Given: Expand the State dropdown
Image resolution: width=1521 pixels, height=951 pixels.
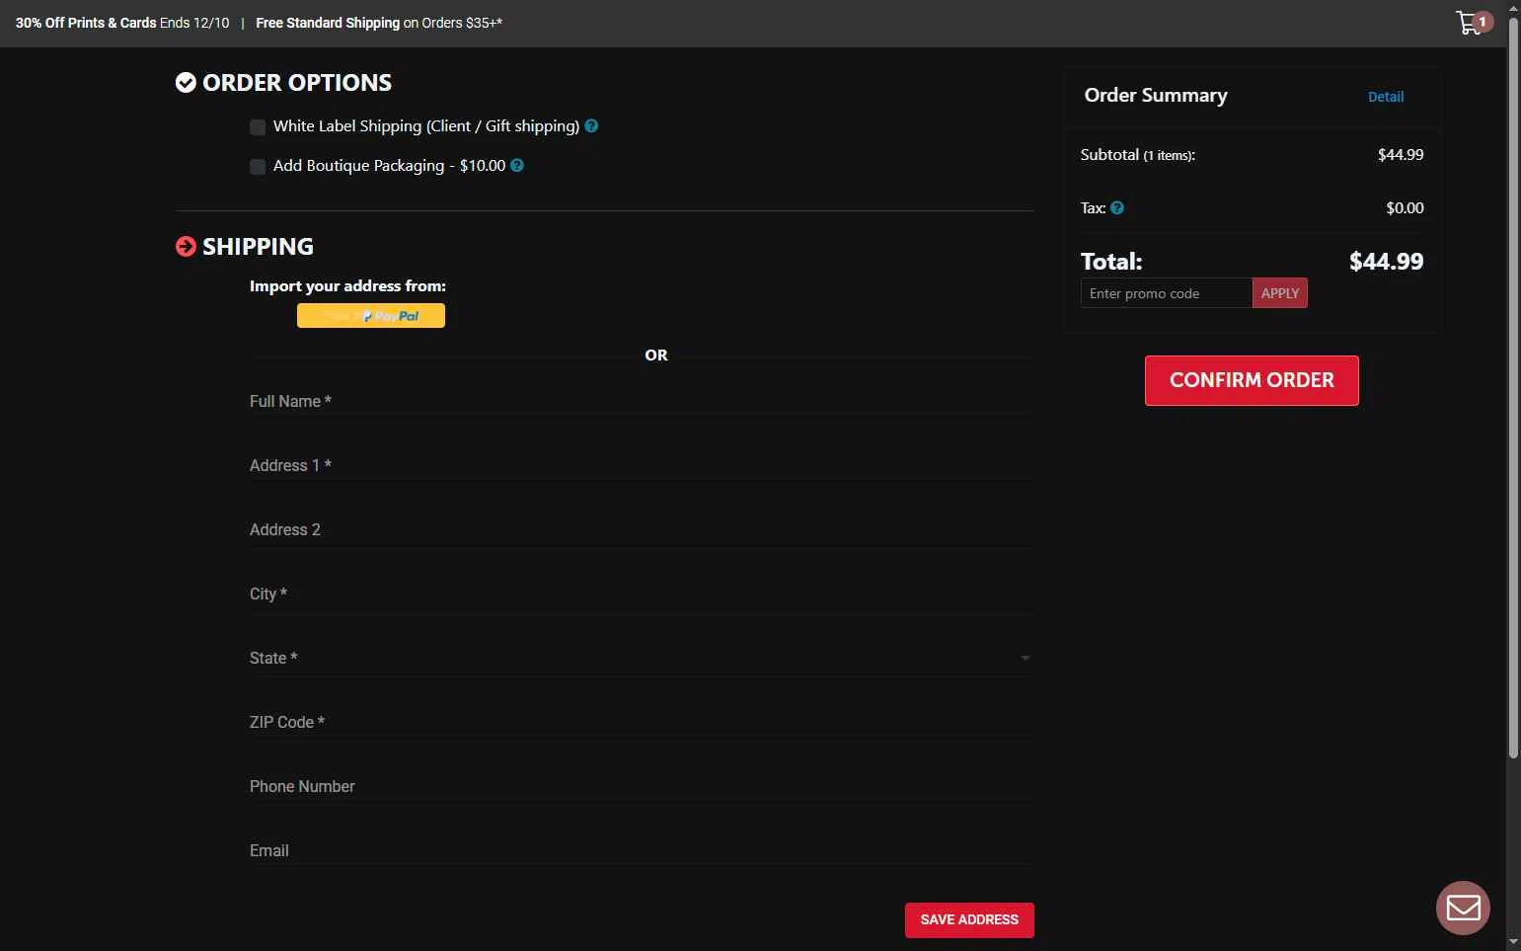Looking at the screenshot, I should (x=640, y=658).
